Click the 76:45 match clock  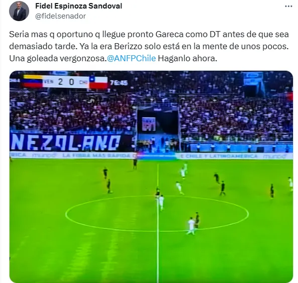(x=119, y=83)
